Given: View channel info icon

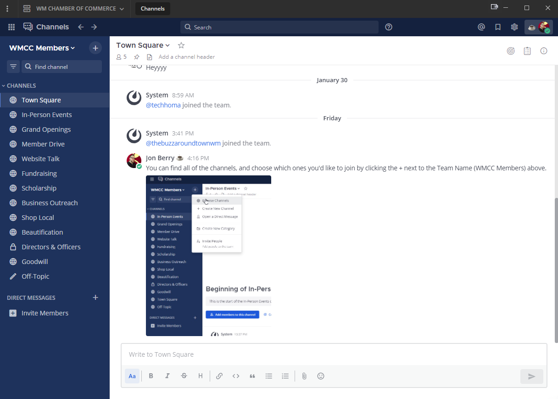Looking at the screenshot, I should point(544,51).
